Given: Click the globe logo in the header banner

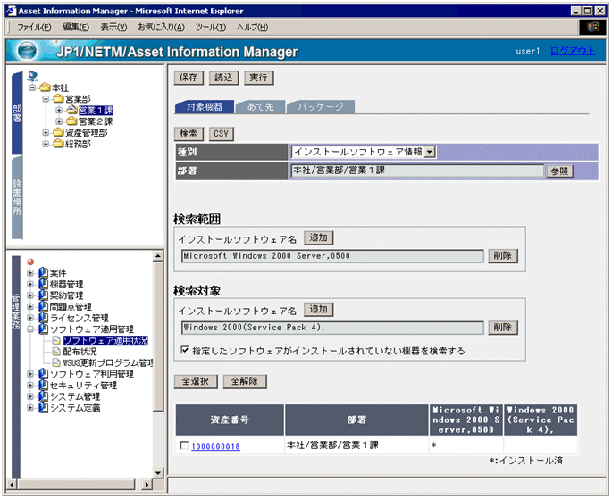Looking at the screenshot, I should pyautogui.click(x=28, y=51).
